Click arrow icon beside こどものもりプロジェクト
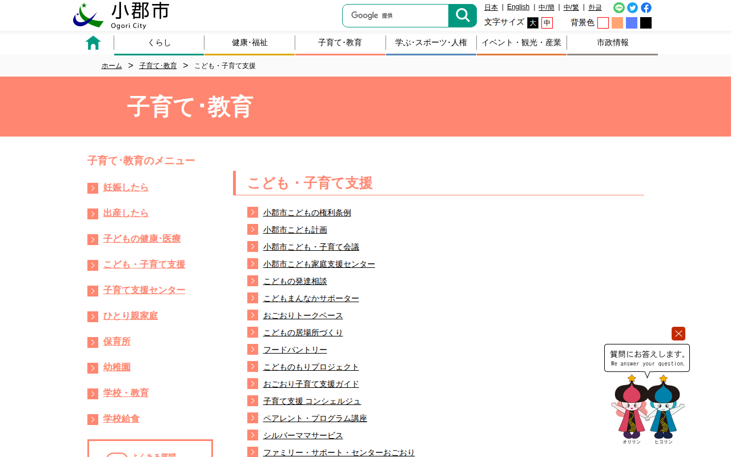 click(x=252, y=366)
